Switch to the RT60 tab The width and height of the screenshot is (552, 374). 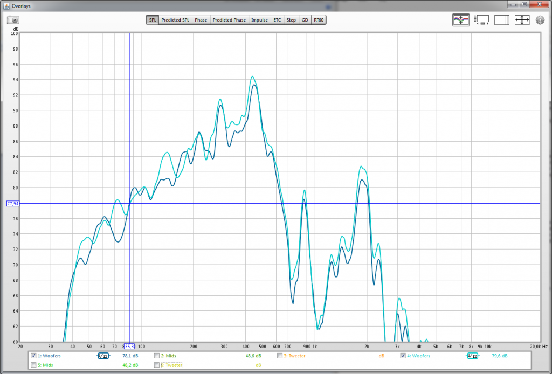(x=319, y=20)
